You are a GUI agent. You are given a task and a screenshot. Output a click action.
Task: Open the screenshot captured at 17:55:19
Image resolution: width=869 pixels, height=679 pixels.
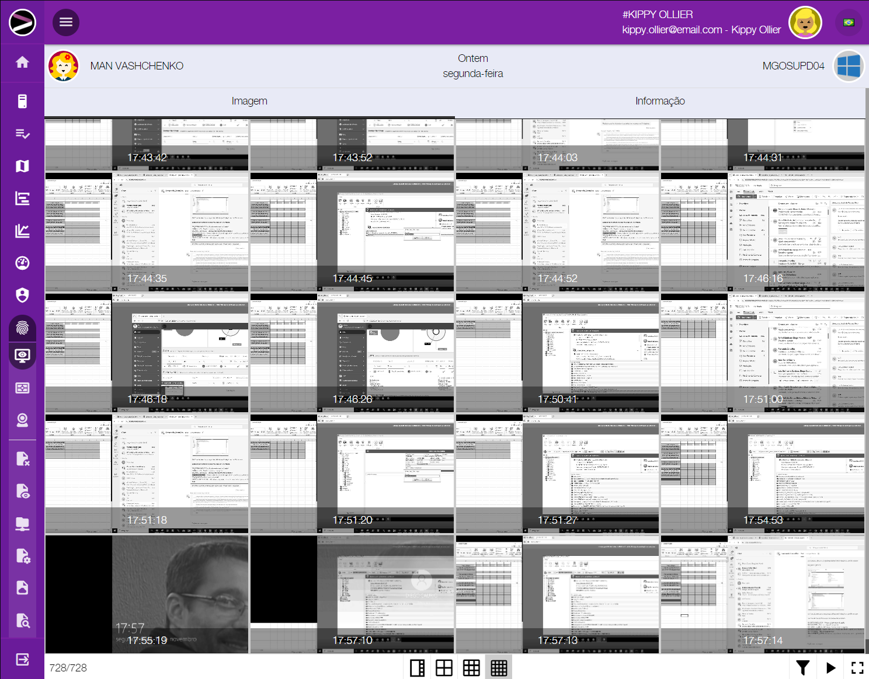coord(147,594)
